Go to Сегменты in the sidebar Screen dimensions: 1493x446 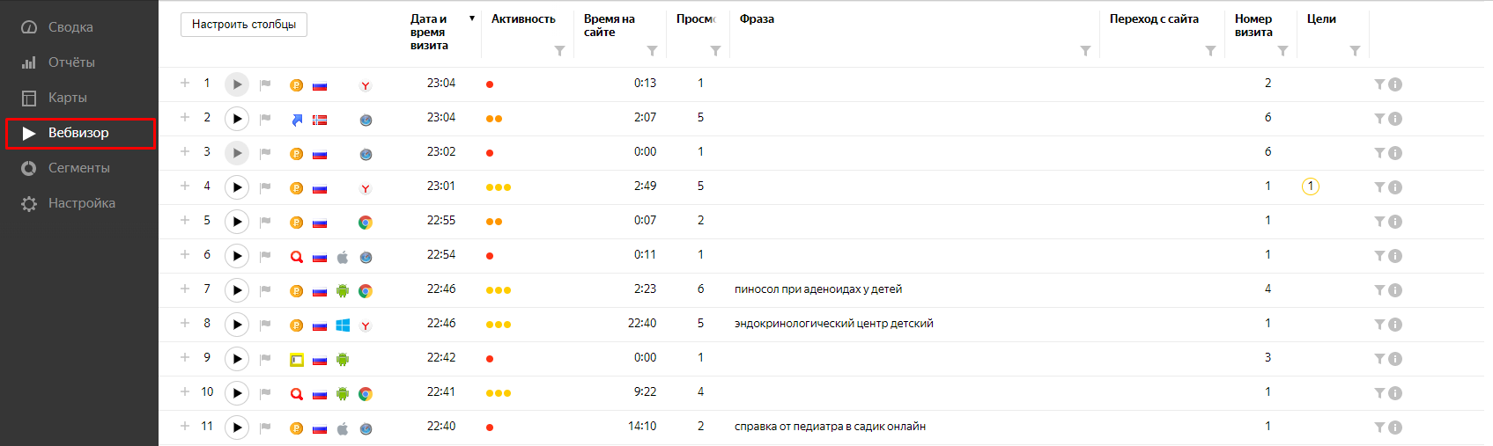(x=79, y=168)
